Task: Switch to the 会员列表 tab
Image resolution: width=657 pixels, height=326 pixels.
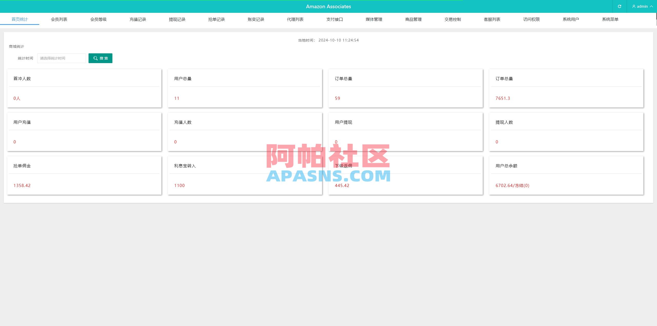Action: click(59, 19)
